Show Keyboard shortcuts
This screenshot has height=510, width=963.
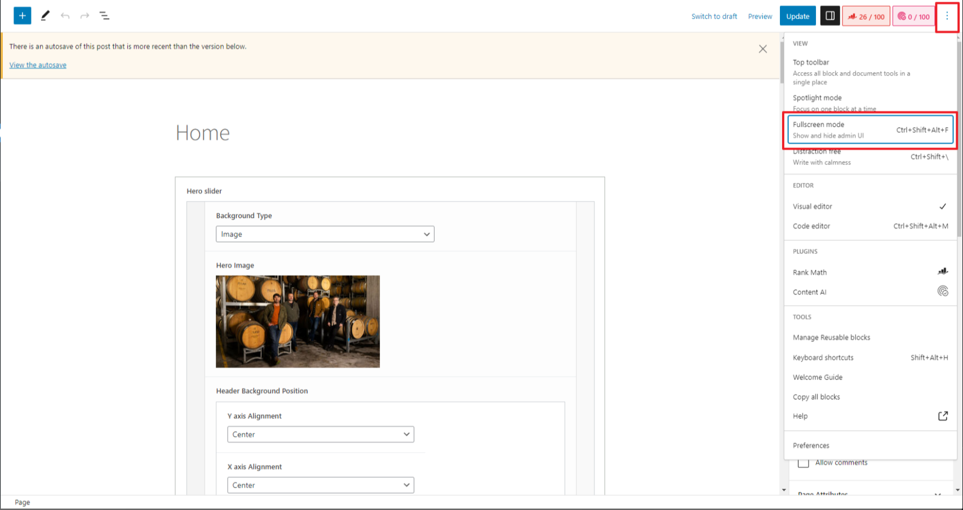pos(870,357)
